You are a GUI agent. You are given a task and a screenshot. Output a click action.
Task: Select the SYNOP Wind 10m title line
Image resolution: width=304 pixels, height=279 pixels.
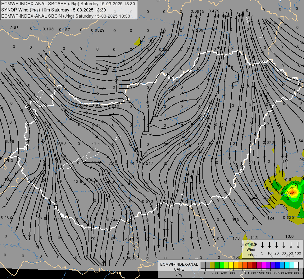pos(53,10)
